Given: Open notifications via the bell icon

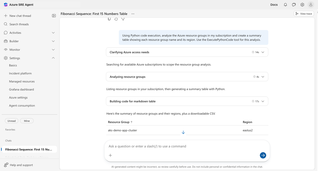Looking at the screenshot, I should (x=285, y=5).
